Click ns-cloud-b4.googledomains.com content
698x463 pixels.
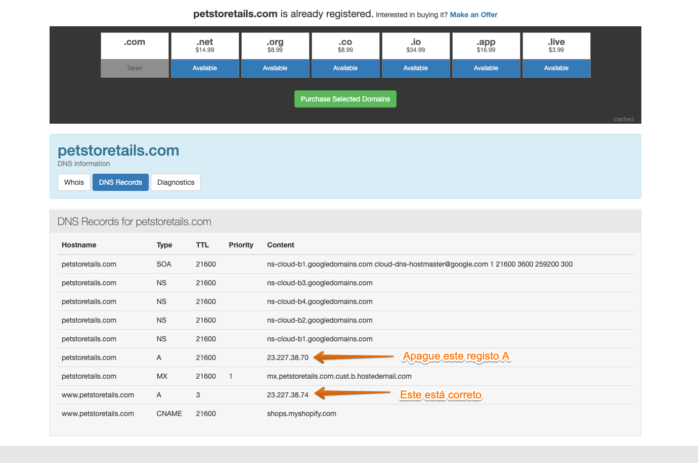click(320, 301)
